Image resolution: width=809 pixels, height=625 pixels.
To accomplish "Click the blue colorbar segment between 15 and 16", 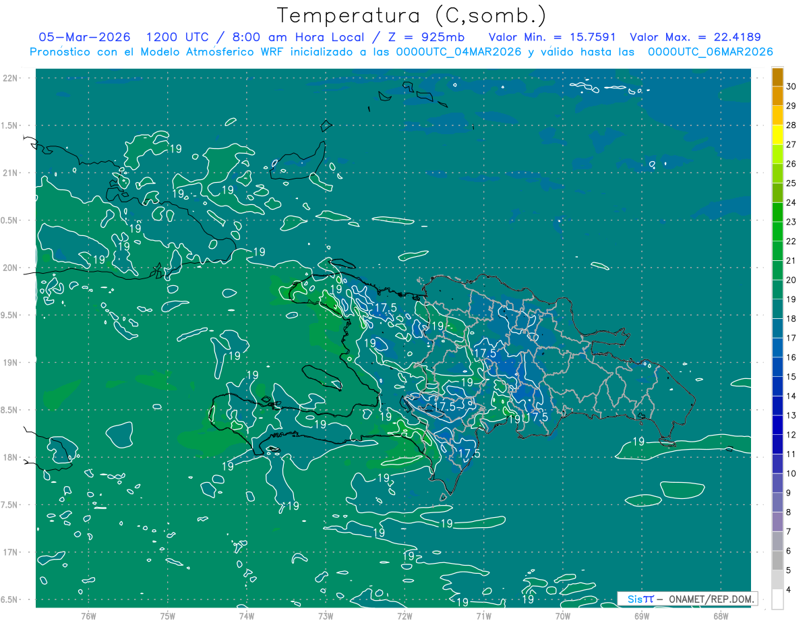I will pyautogui.click(x=778, y=367).
